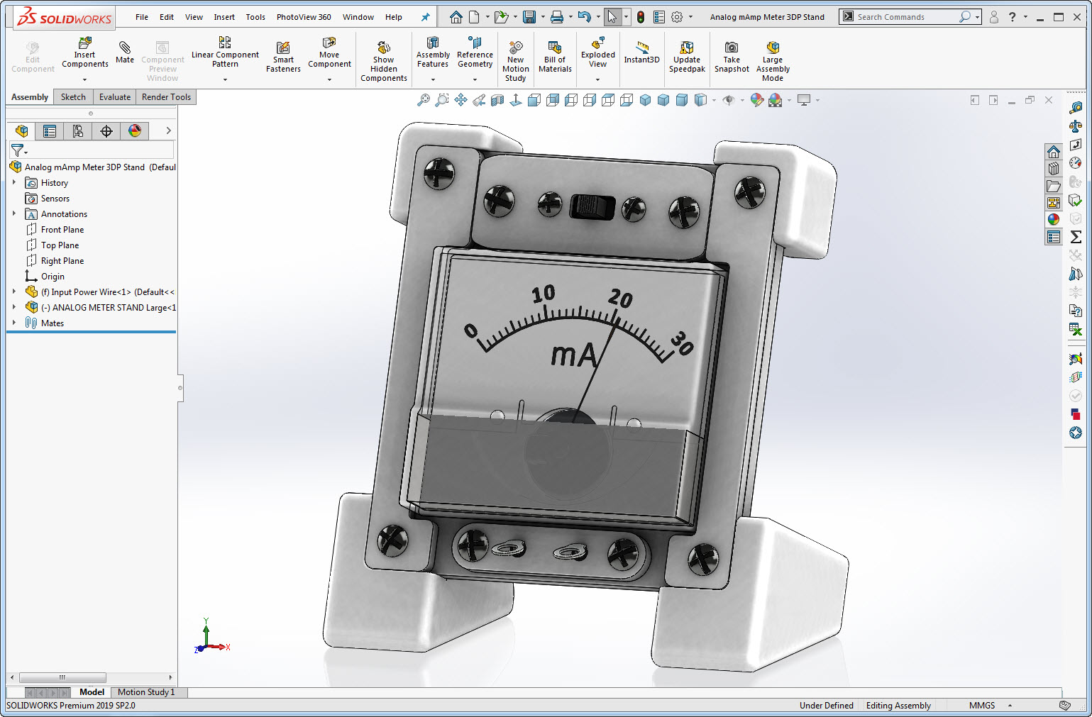Select the Update Speedpak icon

pyautogui.click(x=687, y=48)
